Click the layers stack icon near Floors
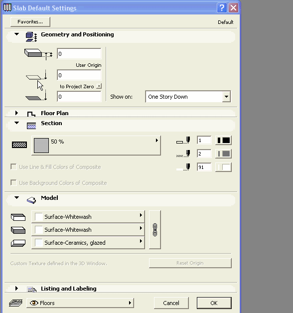293x313 pixels. pyautogui.click(x=15, y=303)
